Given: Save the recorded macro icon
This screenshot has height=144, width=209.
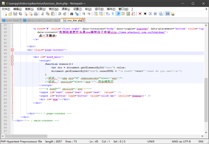Looking at the screenshot, I should coord(160,14).
